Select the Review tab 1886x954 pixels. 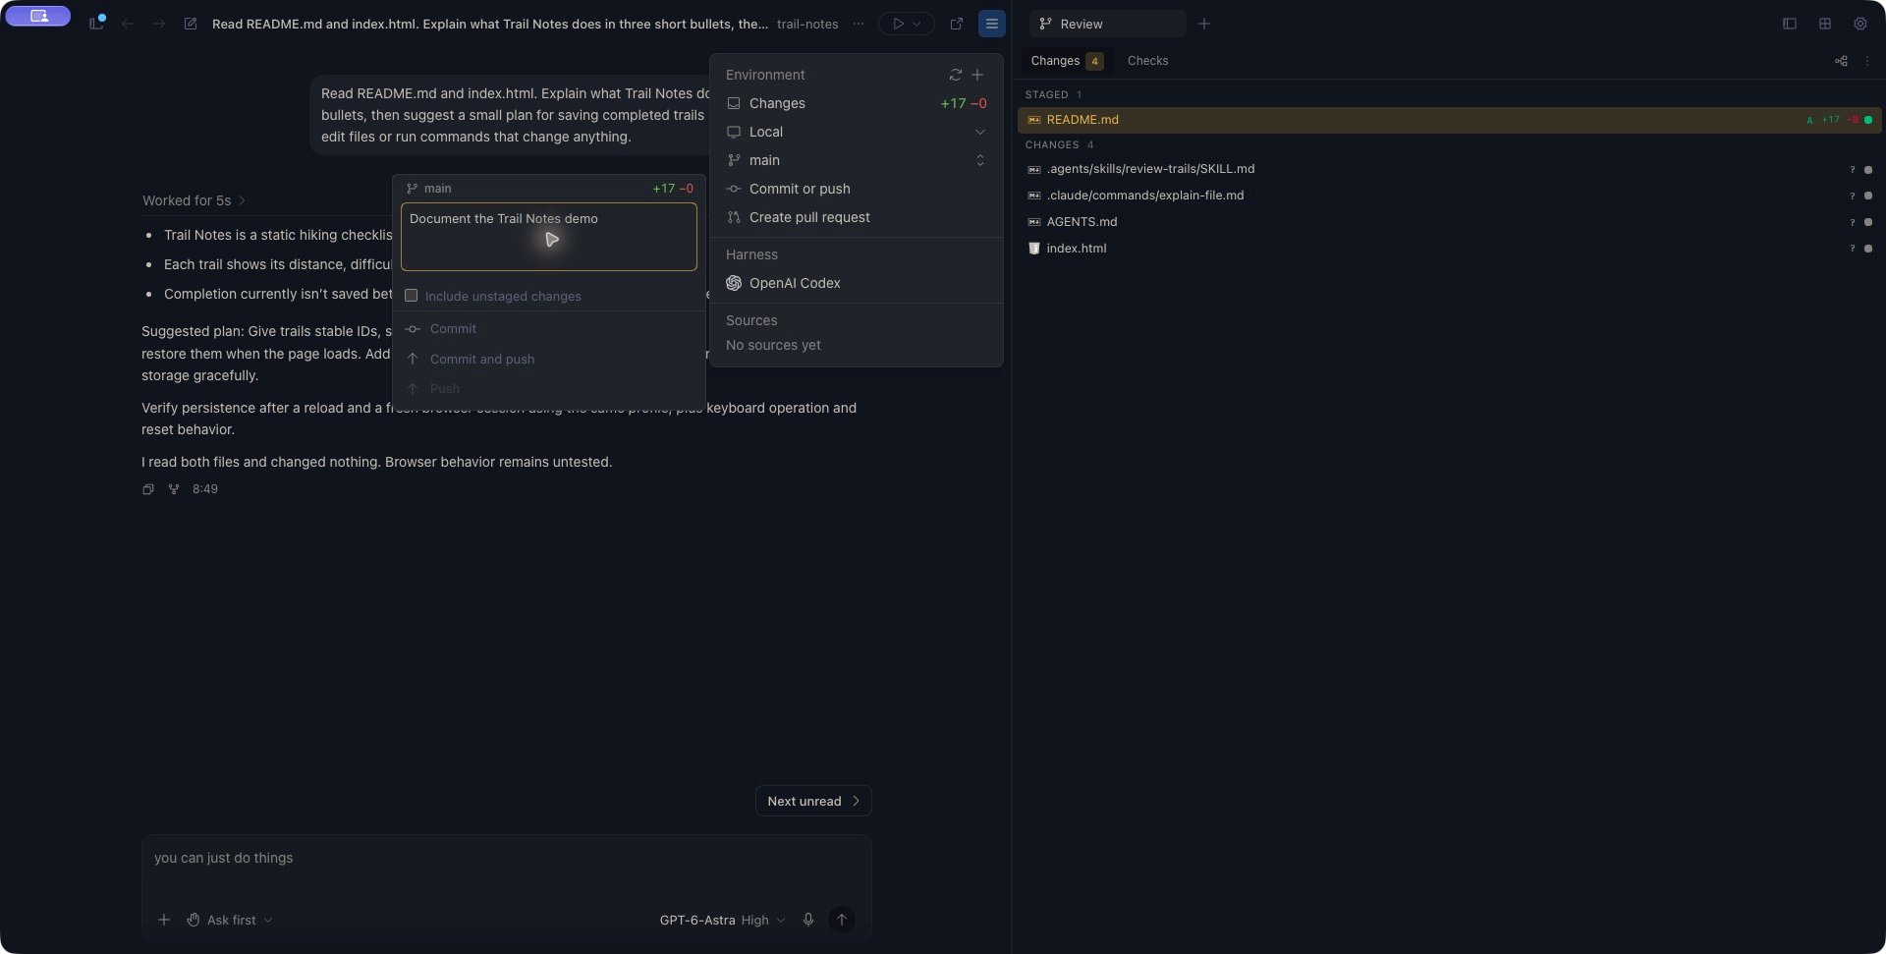pyautogui.click(x=1108, y=24)
